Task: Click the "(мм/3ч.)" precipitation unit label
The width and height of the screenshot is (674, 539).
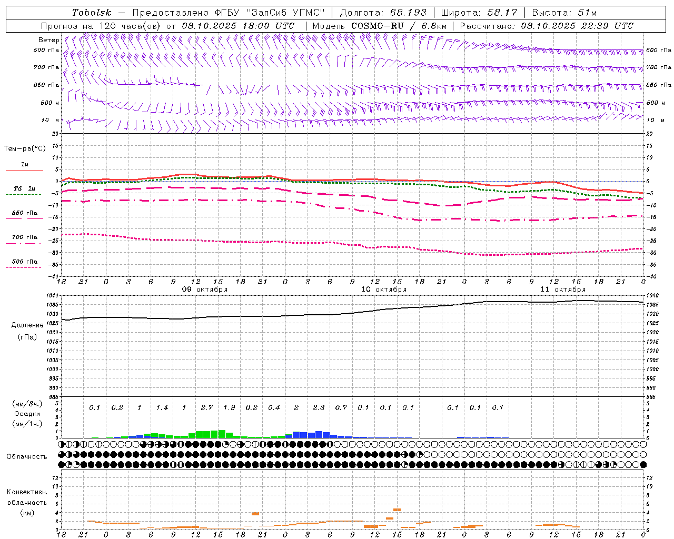Action: (27, 404)
